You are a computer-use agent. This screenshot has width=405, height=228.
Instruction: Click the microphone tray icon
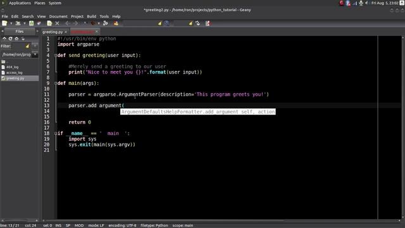point(361,3)
